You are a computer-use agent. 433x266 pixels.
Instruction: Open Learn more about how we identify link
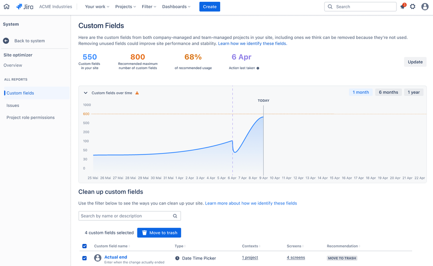251,203
